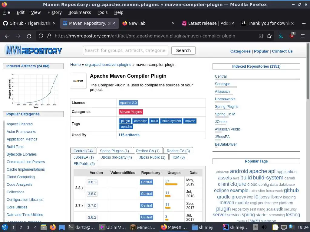Click the show desktop taskbar icon
The height and width of the screenshot is (232, 310).
tap(62, 227)
